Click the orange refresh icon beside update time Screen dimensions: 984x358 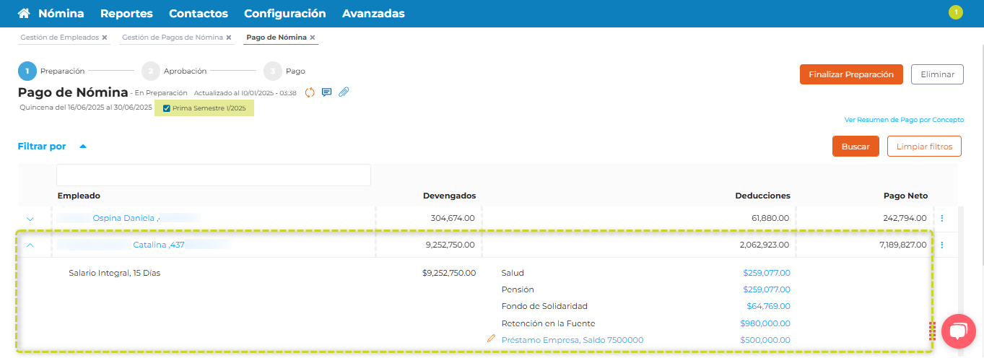pyautogui.click(x=310, y=92)
